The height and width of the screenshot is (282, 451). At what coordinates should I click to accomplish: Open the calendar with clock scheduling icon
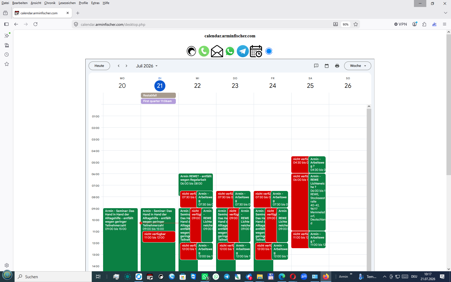256,51
